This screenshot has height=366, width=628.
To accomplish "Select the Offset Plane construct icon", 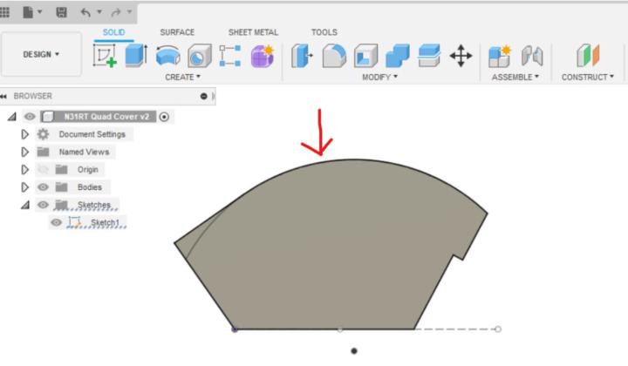I will (x=588, y=57).
